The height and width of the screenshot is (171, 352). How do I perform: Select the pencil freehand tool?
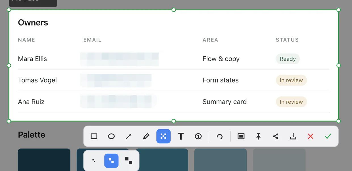pos(146,136)
